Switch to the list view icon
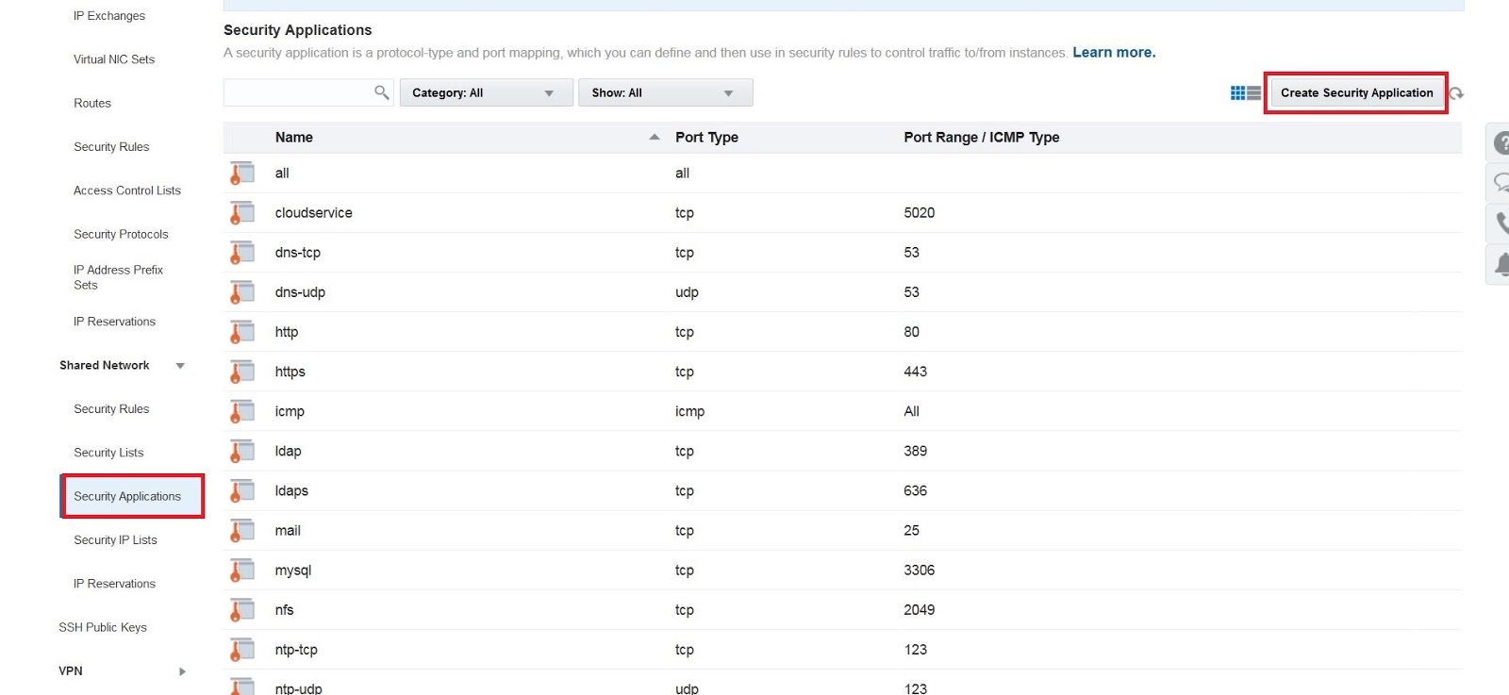The height and width of the screenshot is (695, 1509). point(1253,93)
